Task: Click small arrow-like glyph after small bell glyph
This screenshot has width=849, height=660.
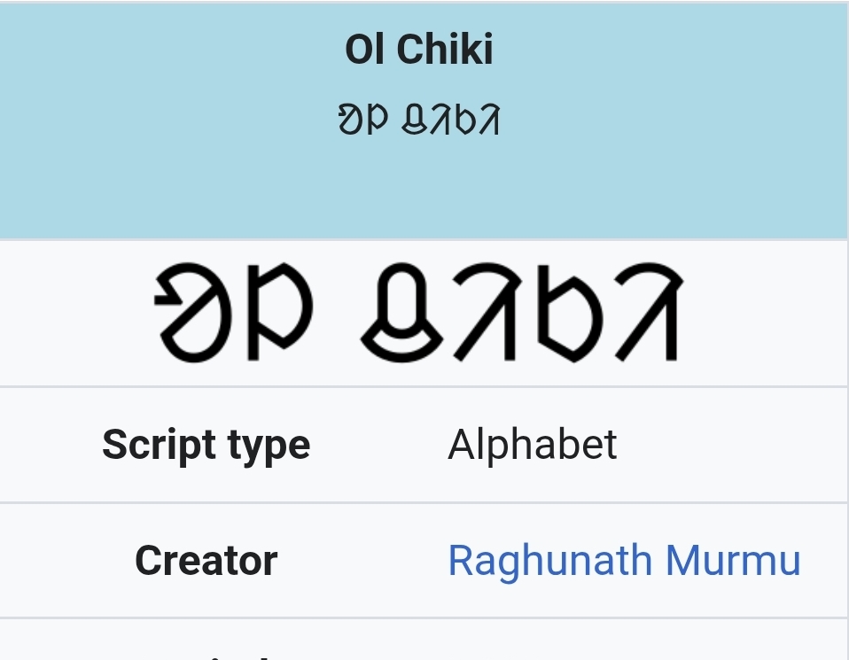Action: (440, 120)
